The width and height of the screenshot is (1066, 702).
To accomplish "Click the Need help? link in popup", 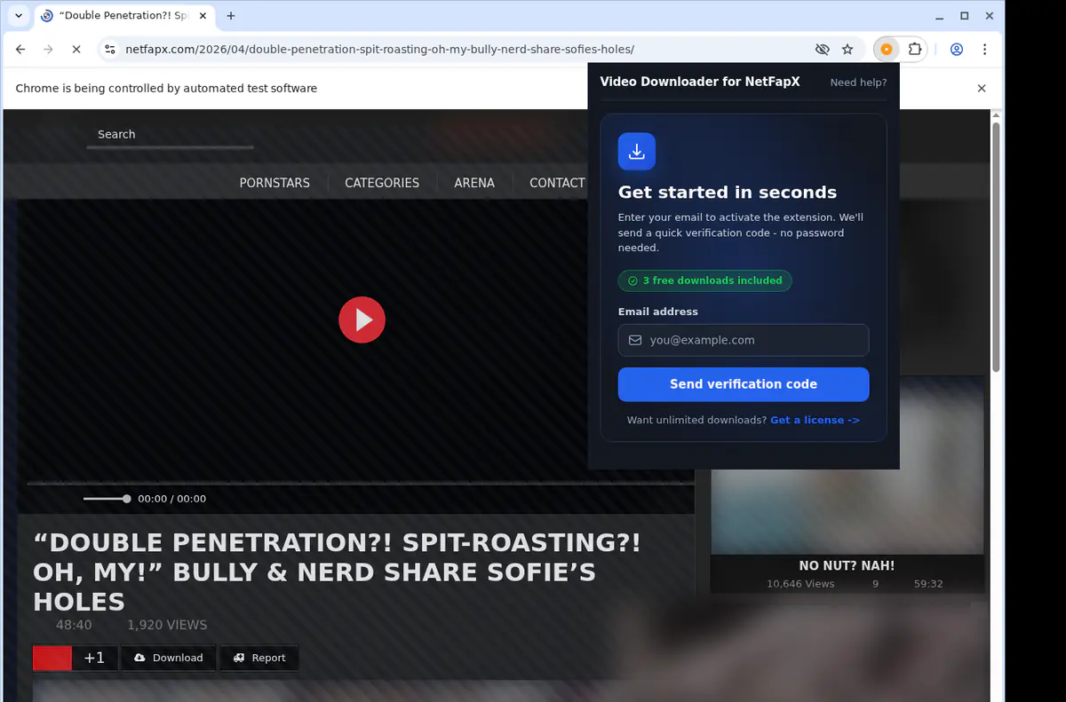I will click(x=858, y=83).
